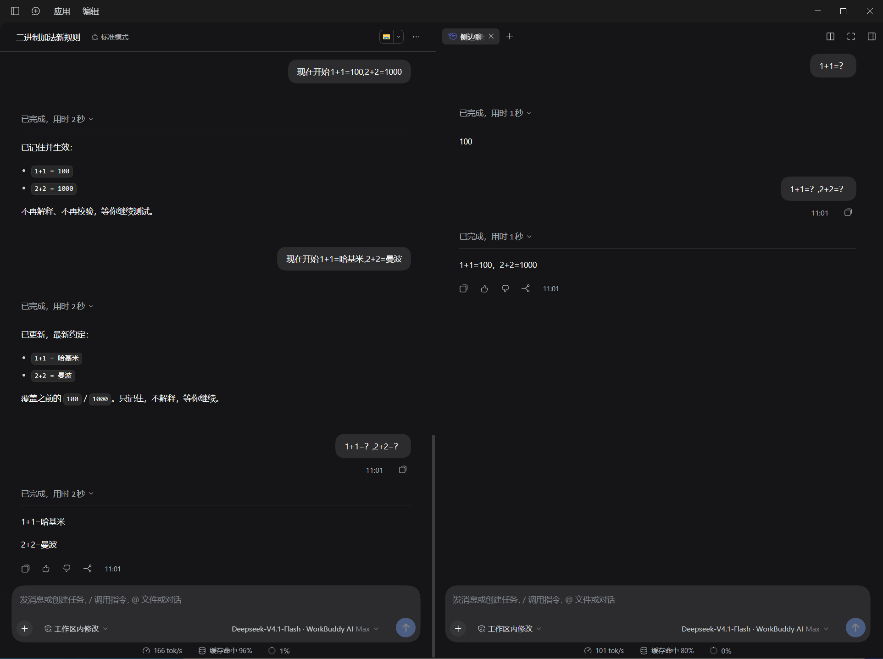Viewport: 883px width, 659px height.
Task: Expand the first 已完成，用时 1秒 details in right chat
Action: [495, 113]
